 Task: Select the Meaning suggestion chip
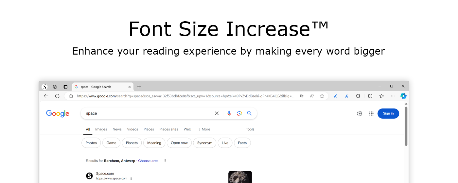pos(154,143)
